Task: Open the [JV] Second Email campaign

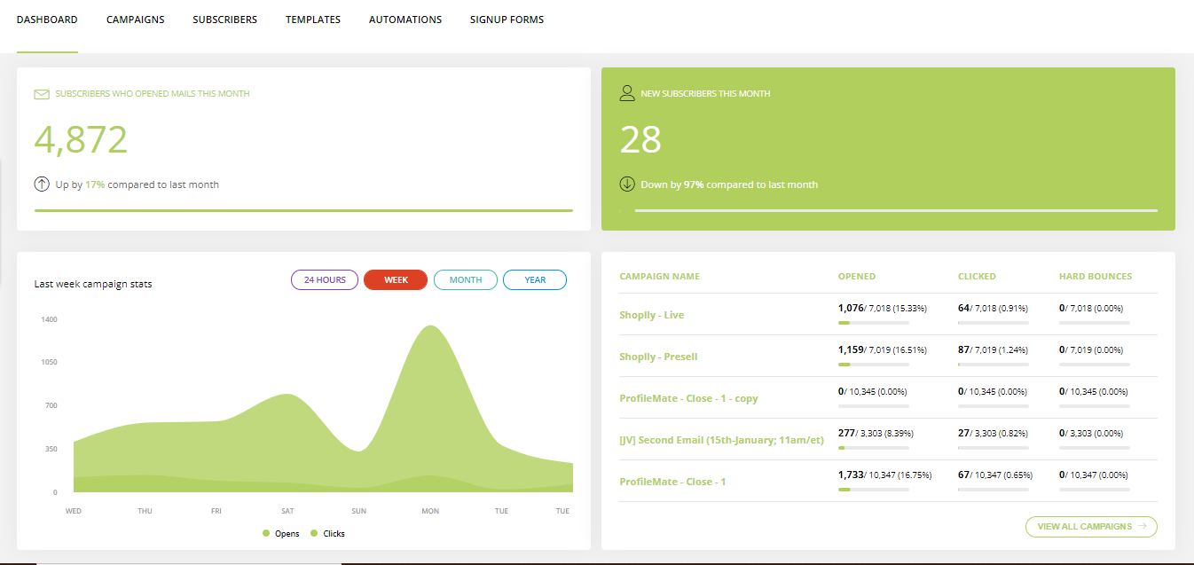Action: pos(721,440)
